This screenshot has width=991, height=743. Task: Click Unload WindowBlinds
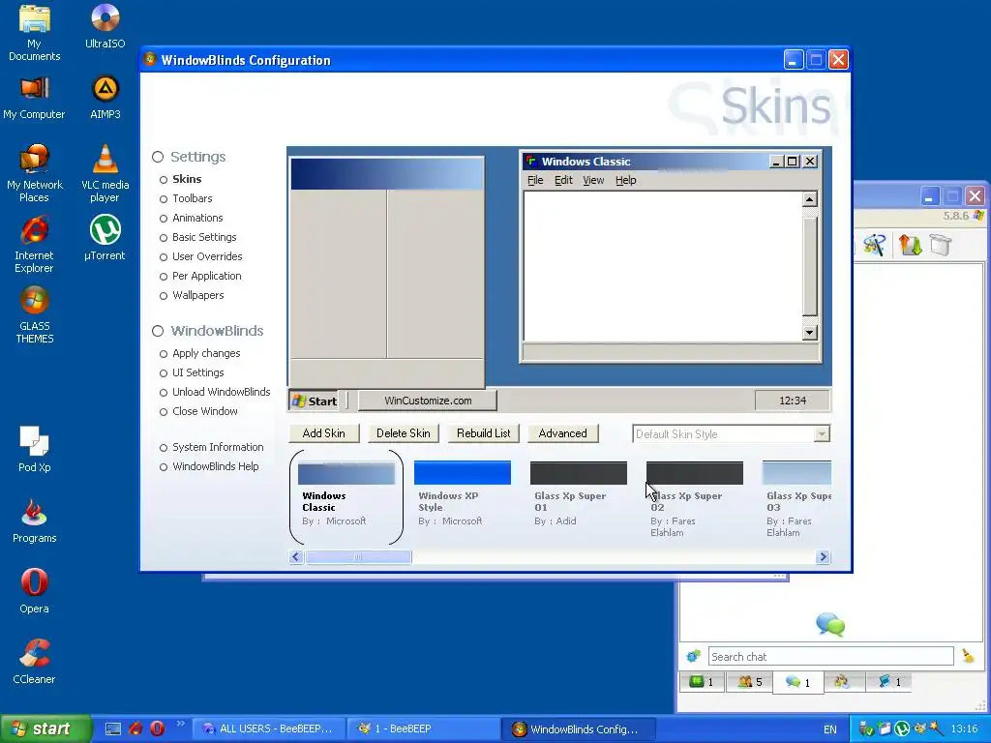(222, 392)
